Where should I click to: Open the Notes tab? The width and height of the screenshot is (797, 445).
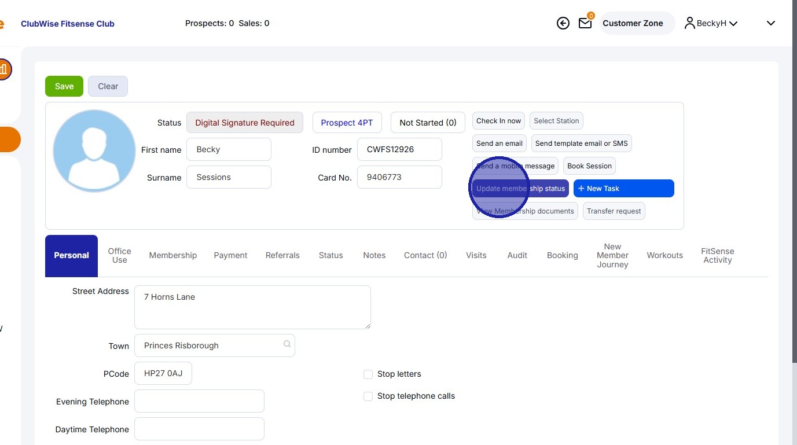(x=374, y=255)
